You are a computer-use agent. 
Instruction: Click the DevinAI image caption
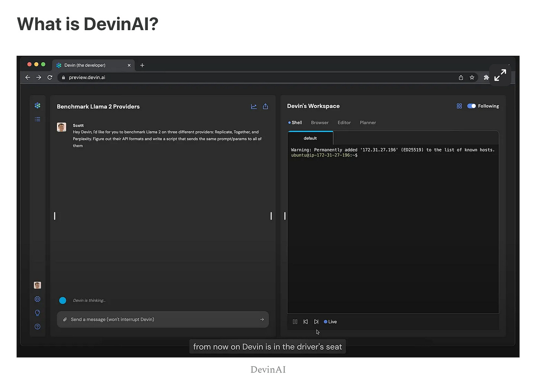pos(268,369)
